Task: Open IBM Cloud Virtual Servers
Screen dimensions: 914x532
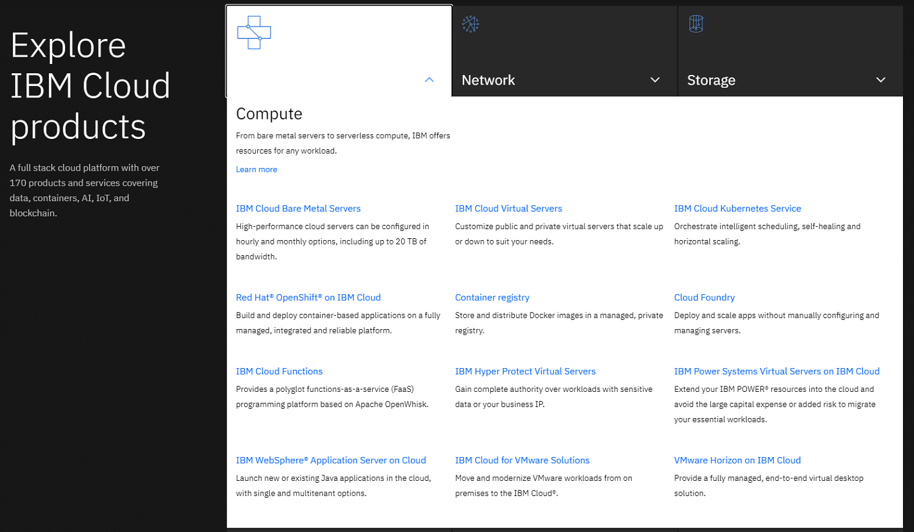Action: click(x=508, y=208)
